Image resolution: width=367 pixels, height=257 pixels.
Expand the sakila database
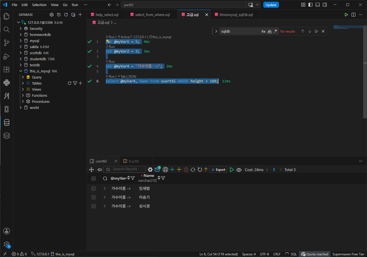[x=21, y=47]
